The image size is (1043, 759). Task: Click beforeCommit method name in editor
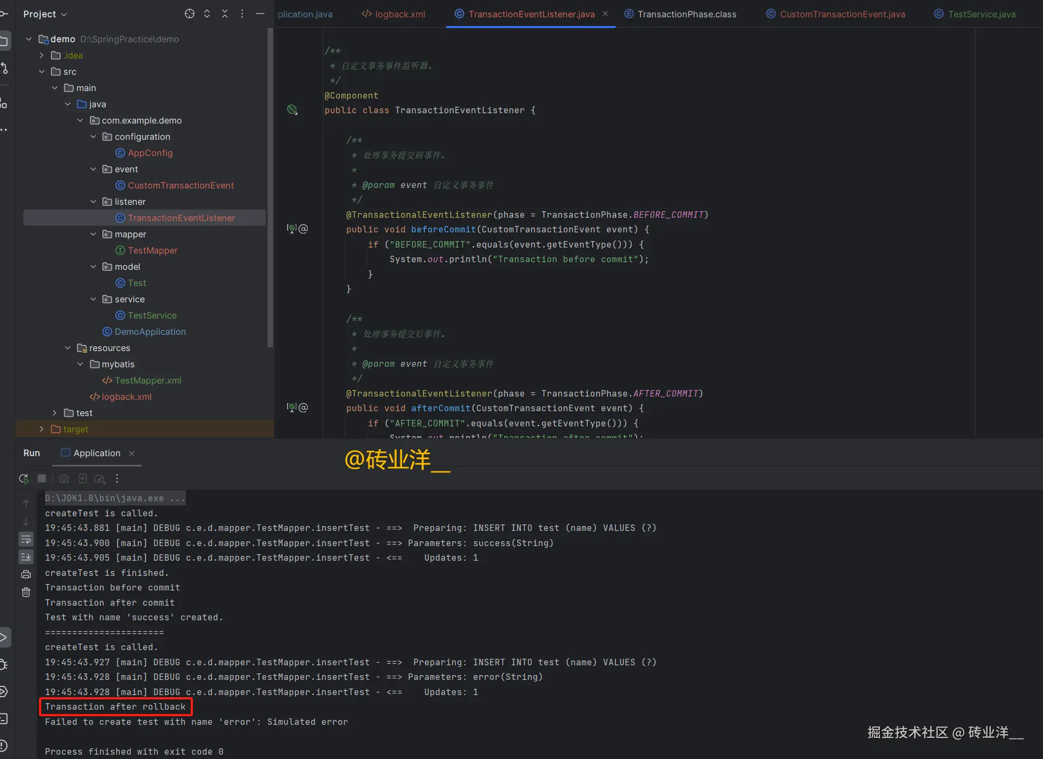(x=443, y=229)
